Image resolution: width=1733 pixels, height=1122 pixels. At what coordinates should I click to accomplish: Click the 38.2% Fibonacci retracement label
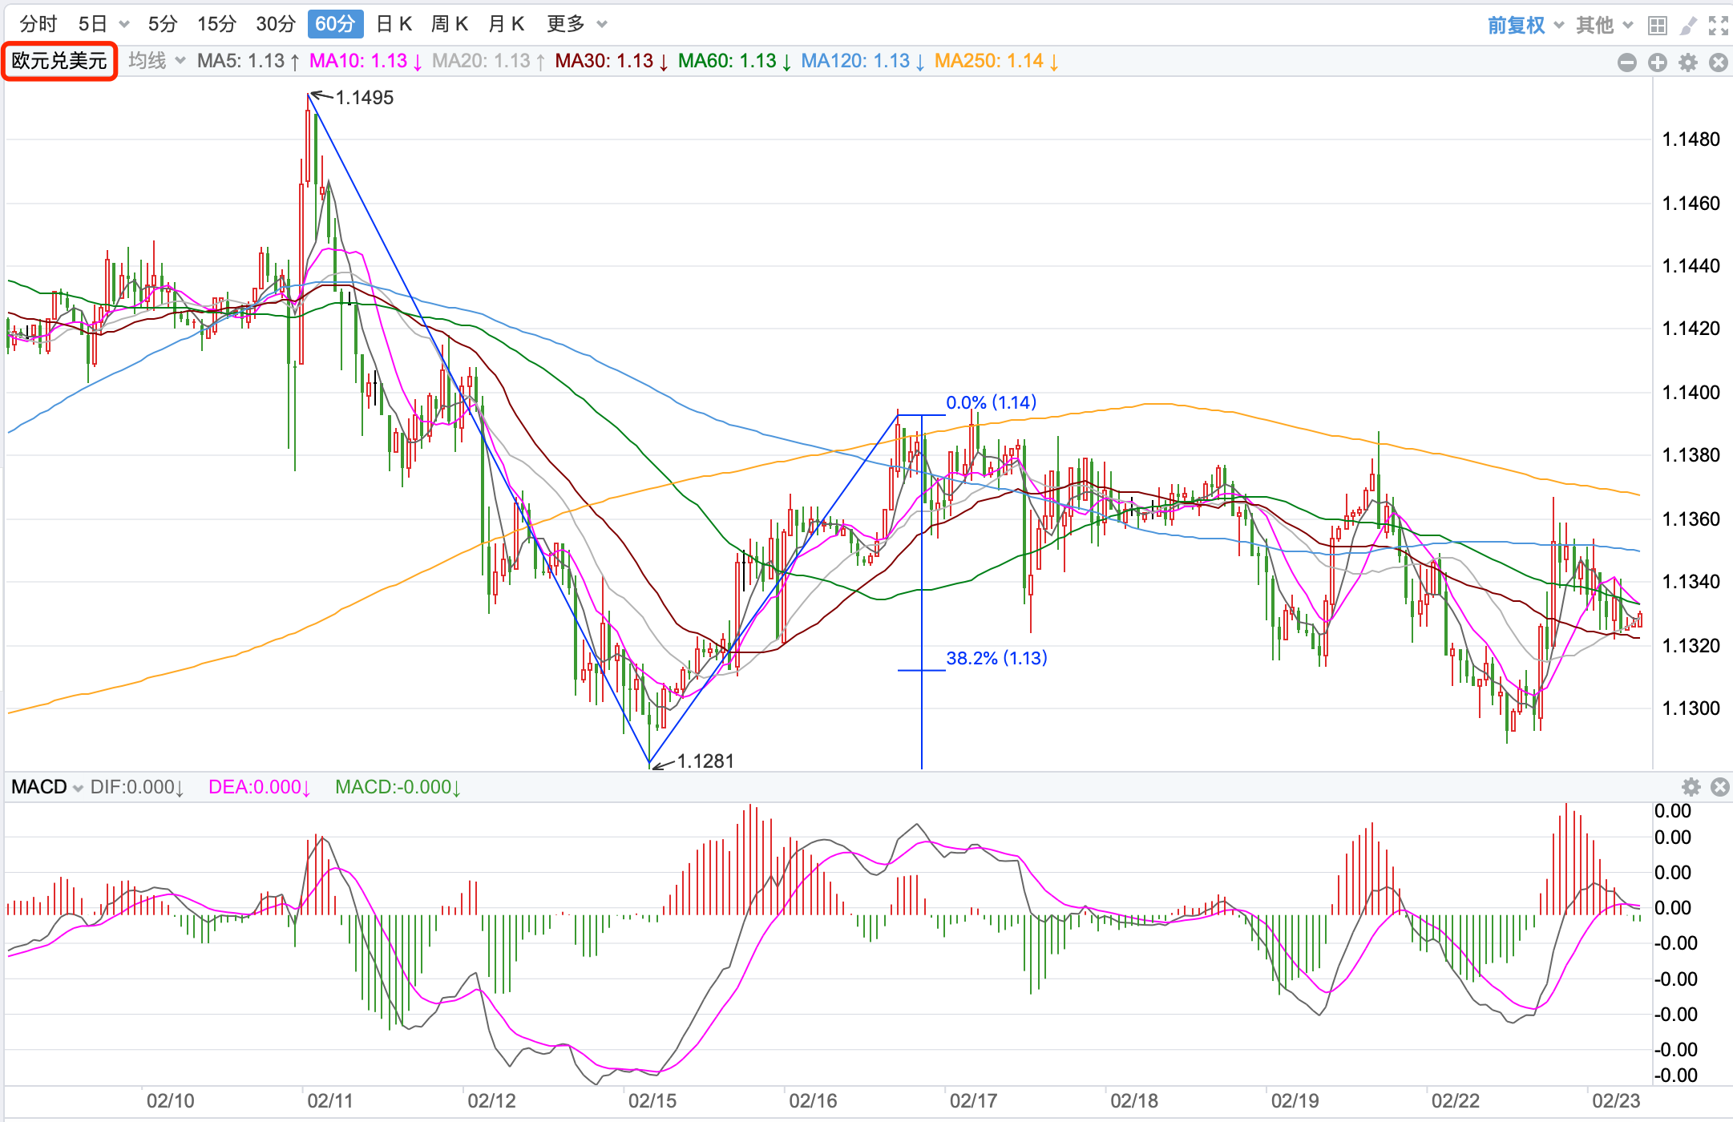(x=996, y=658)
